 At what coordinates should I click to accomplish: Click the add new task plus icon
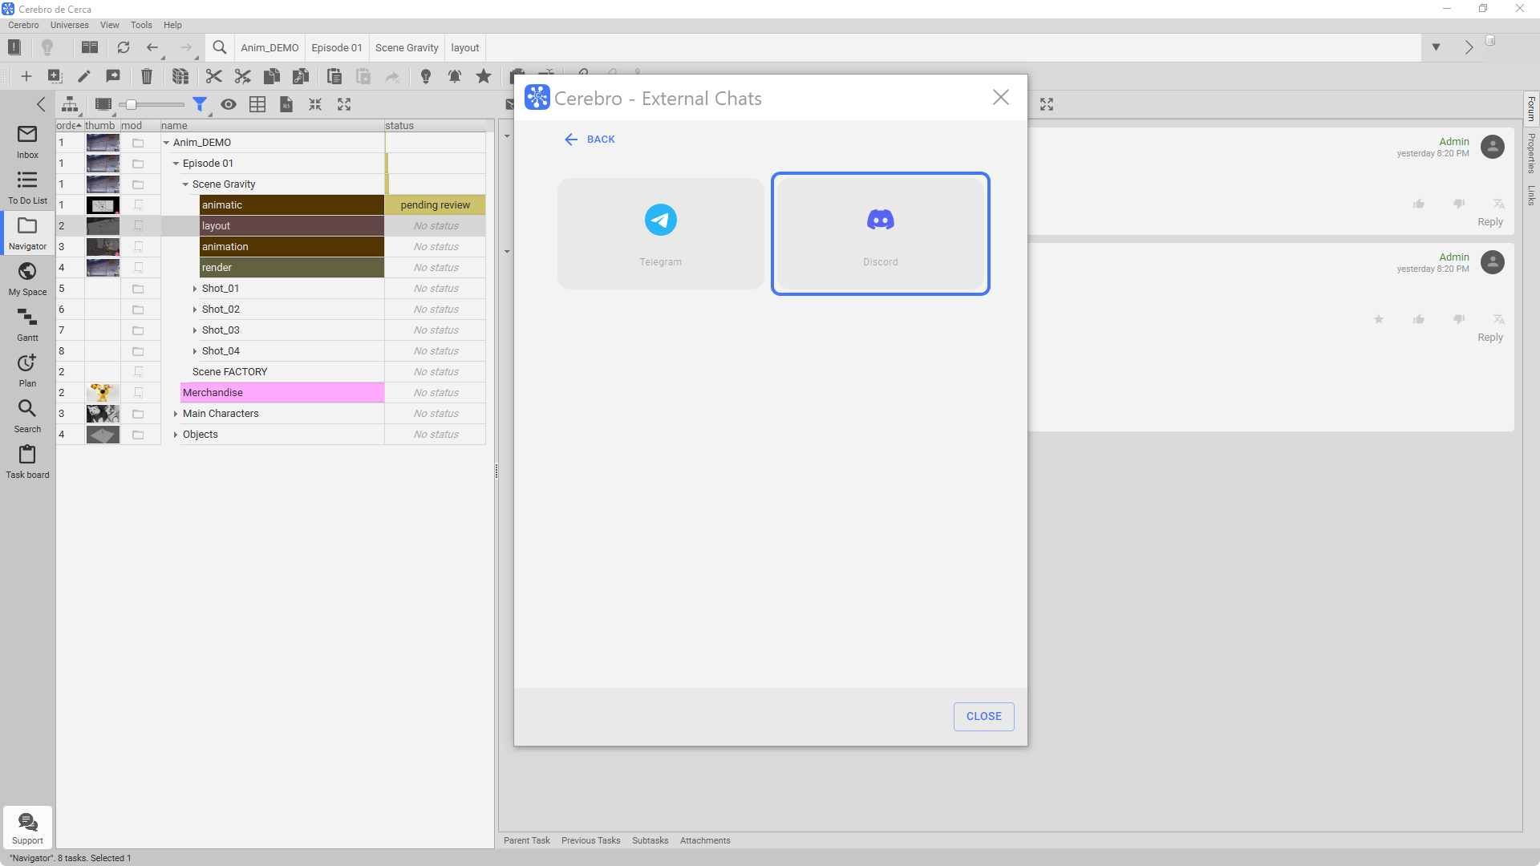tap(26, 76)
